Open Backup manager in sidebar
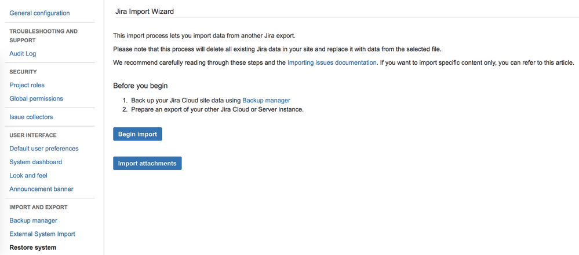The height and width of the screenshot is (255, 579). pyautogui.click(x=33, y=221)
